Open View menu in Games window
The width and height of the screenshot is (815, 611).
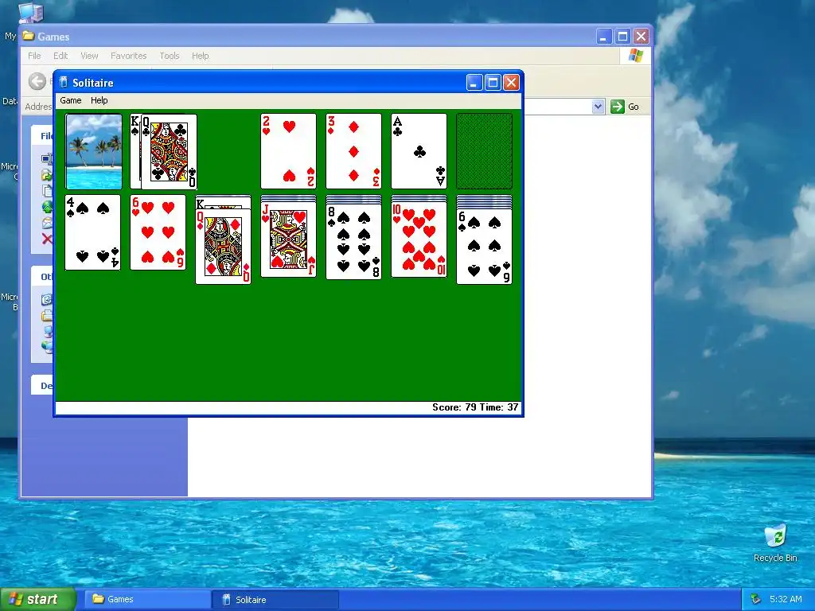pos(89,56)
